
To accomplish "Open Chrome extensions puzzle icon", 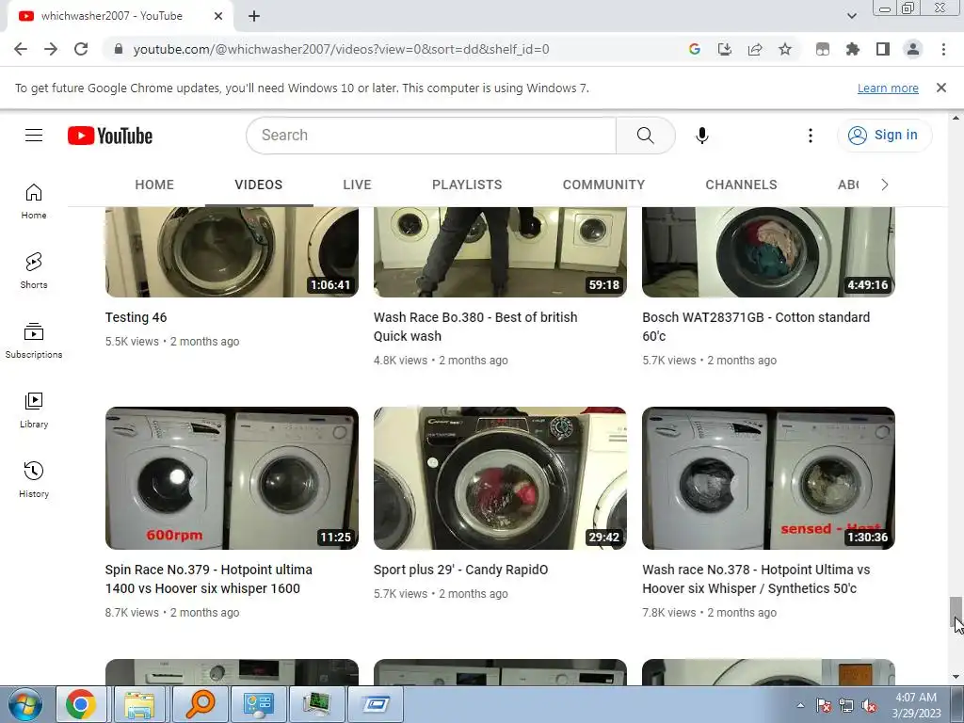I will [x=852, y=49].
